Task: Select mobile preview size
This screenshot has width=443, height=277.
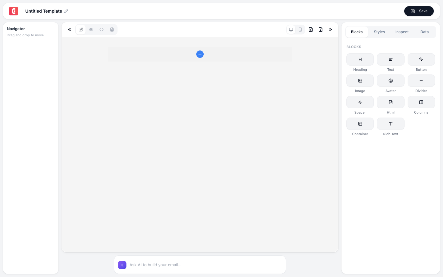Action: click(300, 30)
